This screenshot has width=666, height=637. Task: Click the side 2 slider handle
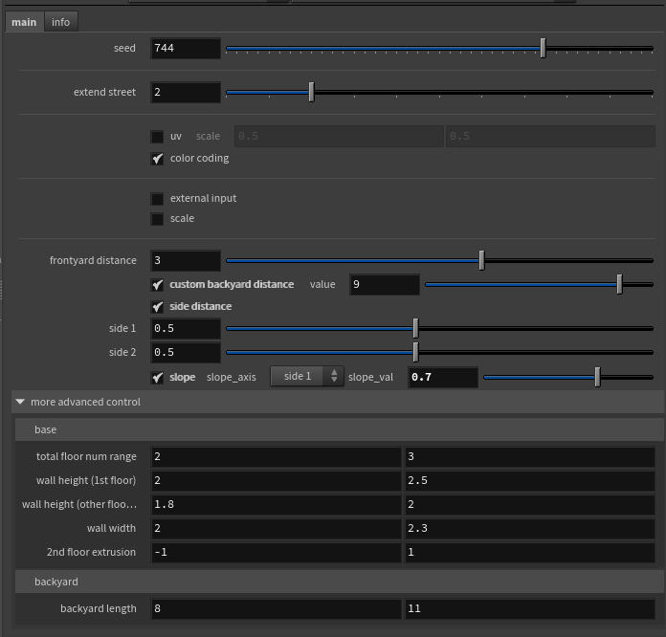point(416,352)
